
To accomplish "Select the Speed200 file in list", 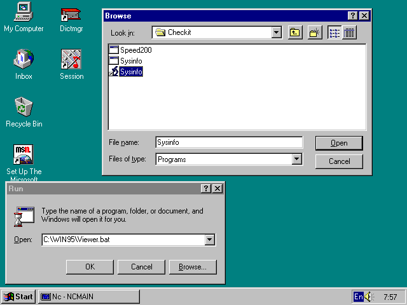I will pos(135,50).
